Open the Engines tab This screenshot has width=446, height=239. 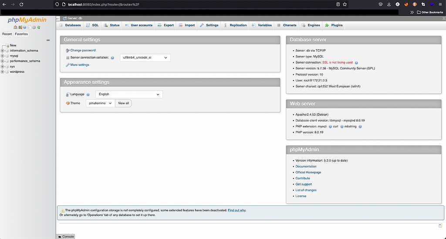311,25
